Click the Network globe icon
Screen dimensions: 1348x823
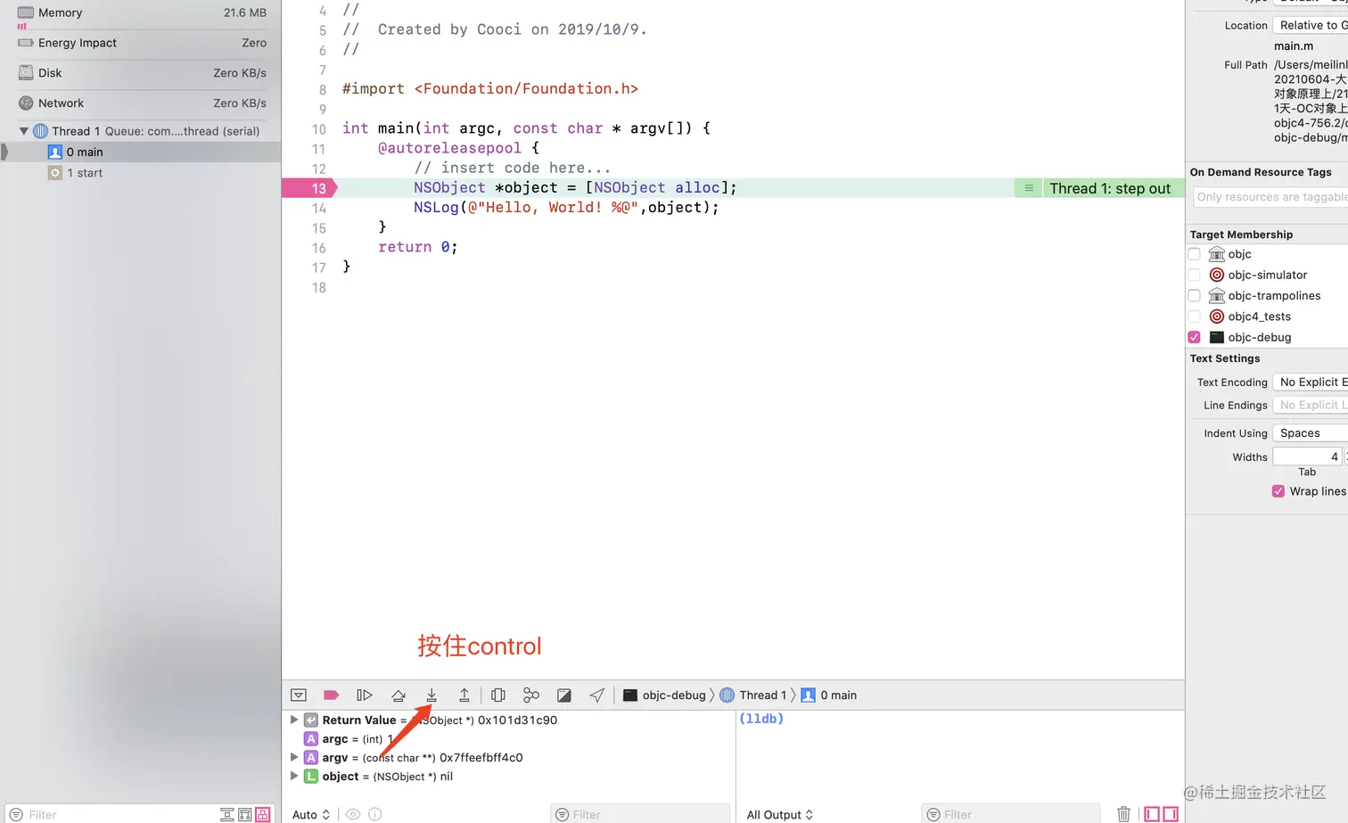click(26, 103)
